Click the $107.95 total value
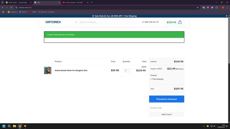 click(x=179, y=89)
